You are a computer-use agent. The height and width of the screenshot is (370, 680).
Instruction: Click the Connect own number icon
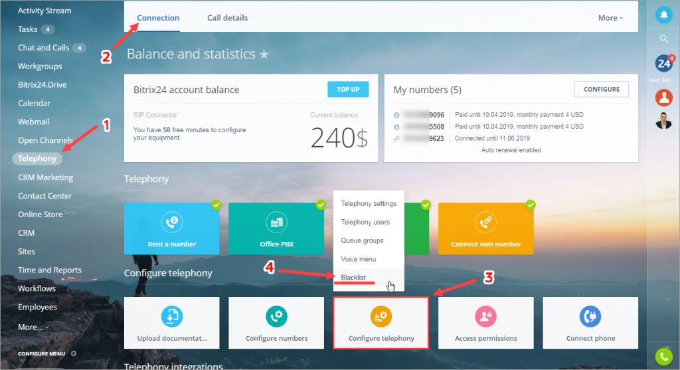coord(485,222)
